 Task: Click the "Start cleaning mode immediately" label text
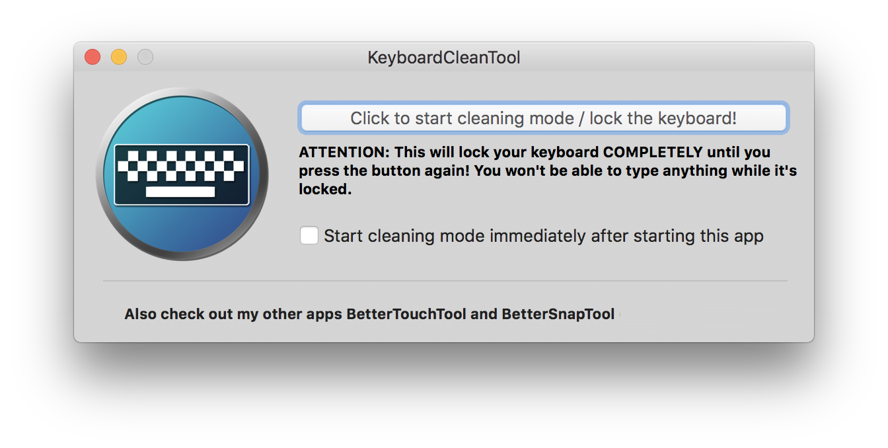click(x=543, y=236)
